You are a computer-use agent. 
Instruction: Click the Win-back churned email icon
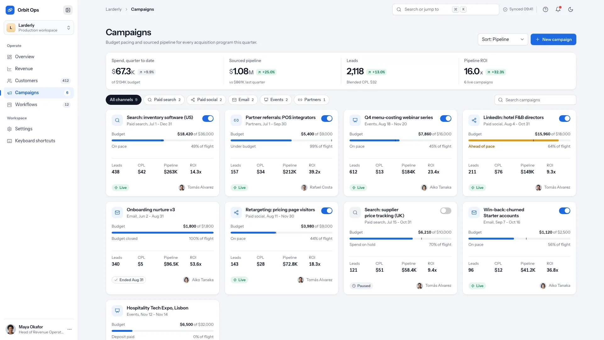point(474,212)
